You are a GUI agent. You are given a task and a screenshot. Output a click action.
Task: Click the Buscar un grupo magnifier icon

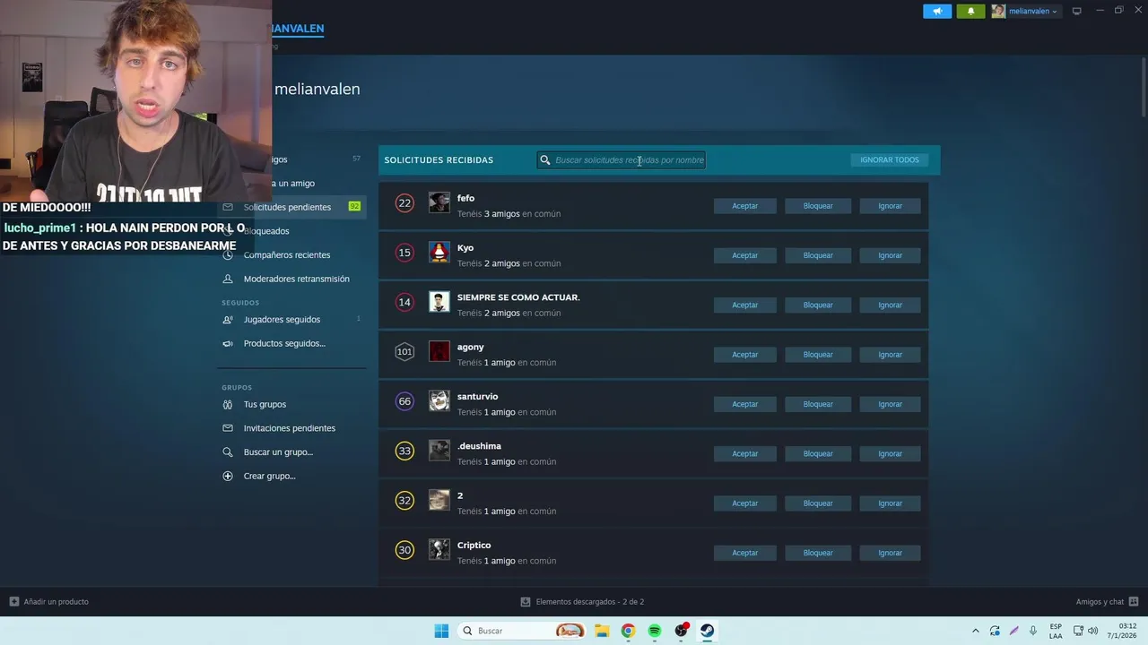click(x=228, y=452)
